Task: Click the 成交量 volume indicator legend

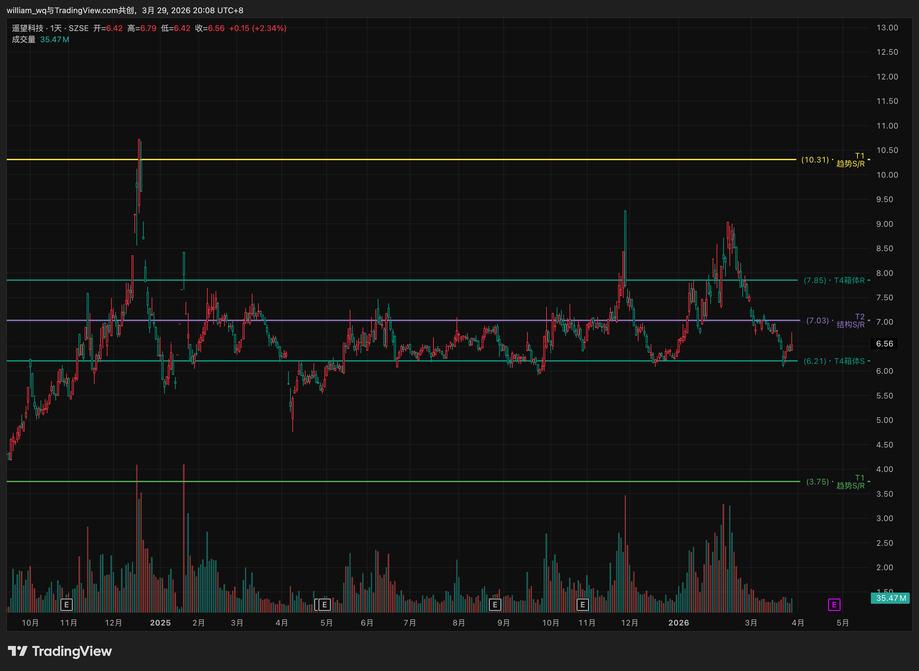Action: click(23, 40)
